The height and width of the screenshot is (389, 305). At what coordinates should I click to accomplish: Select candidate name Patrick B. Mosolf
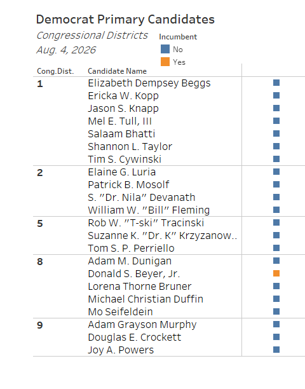coord(128,184)
